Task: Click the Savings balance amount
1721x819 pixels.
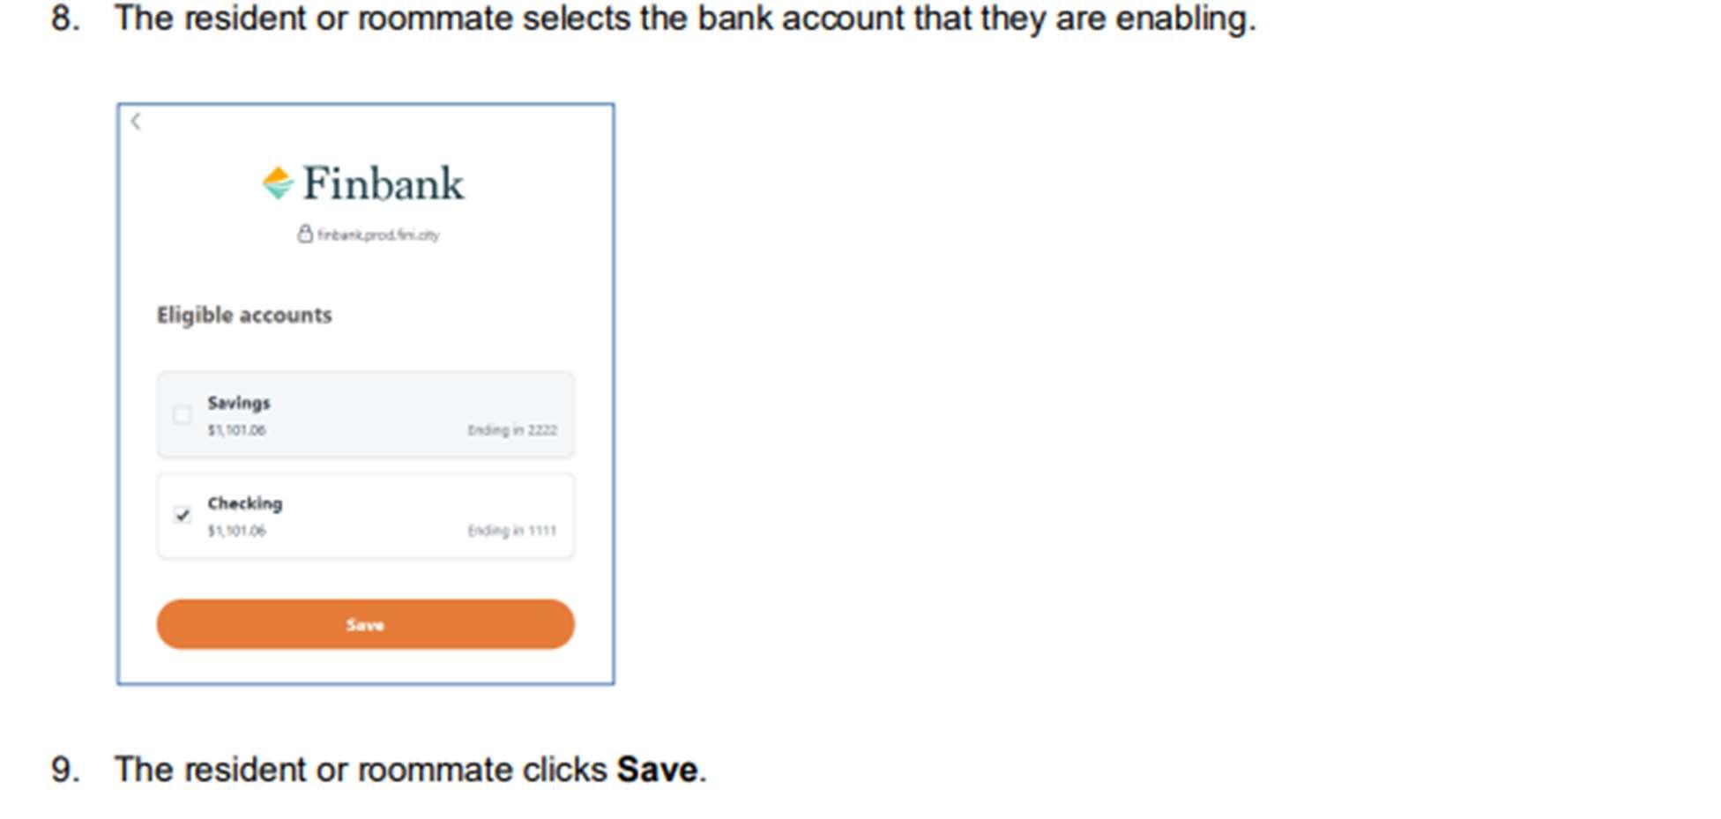Action: click(236, 430)
